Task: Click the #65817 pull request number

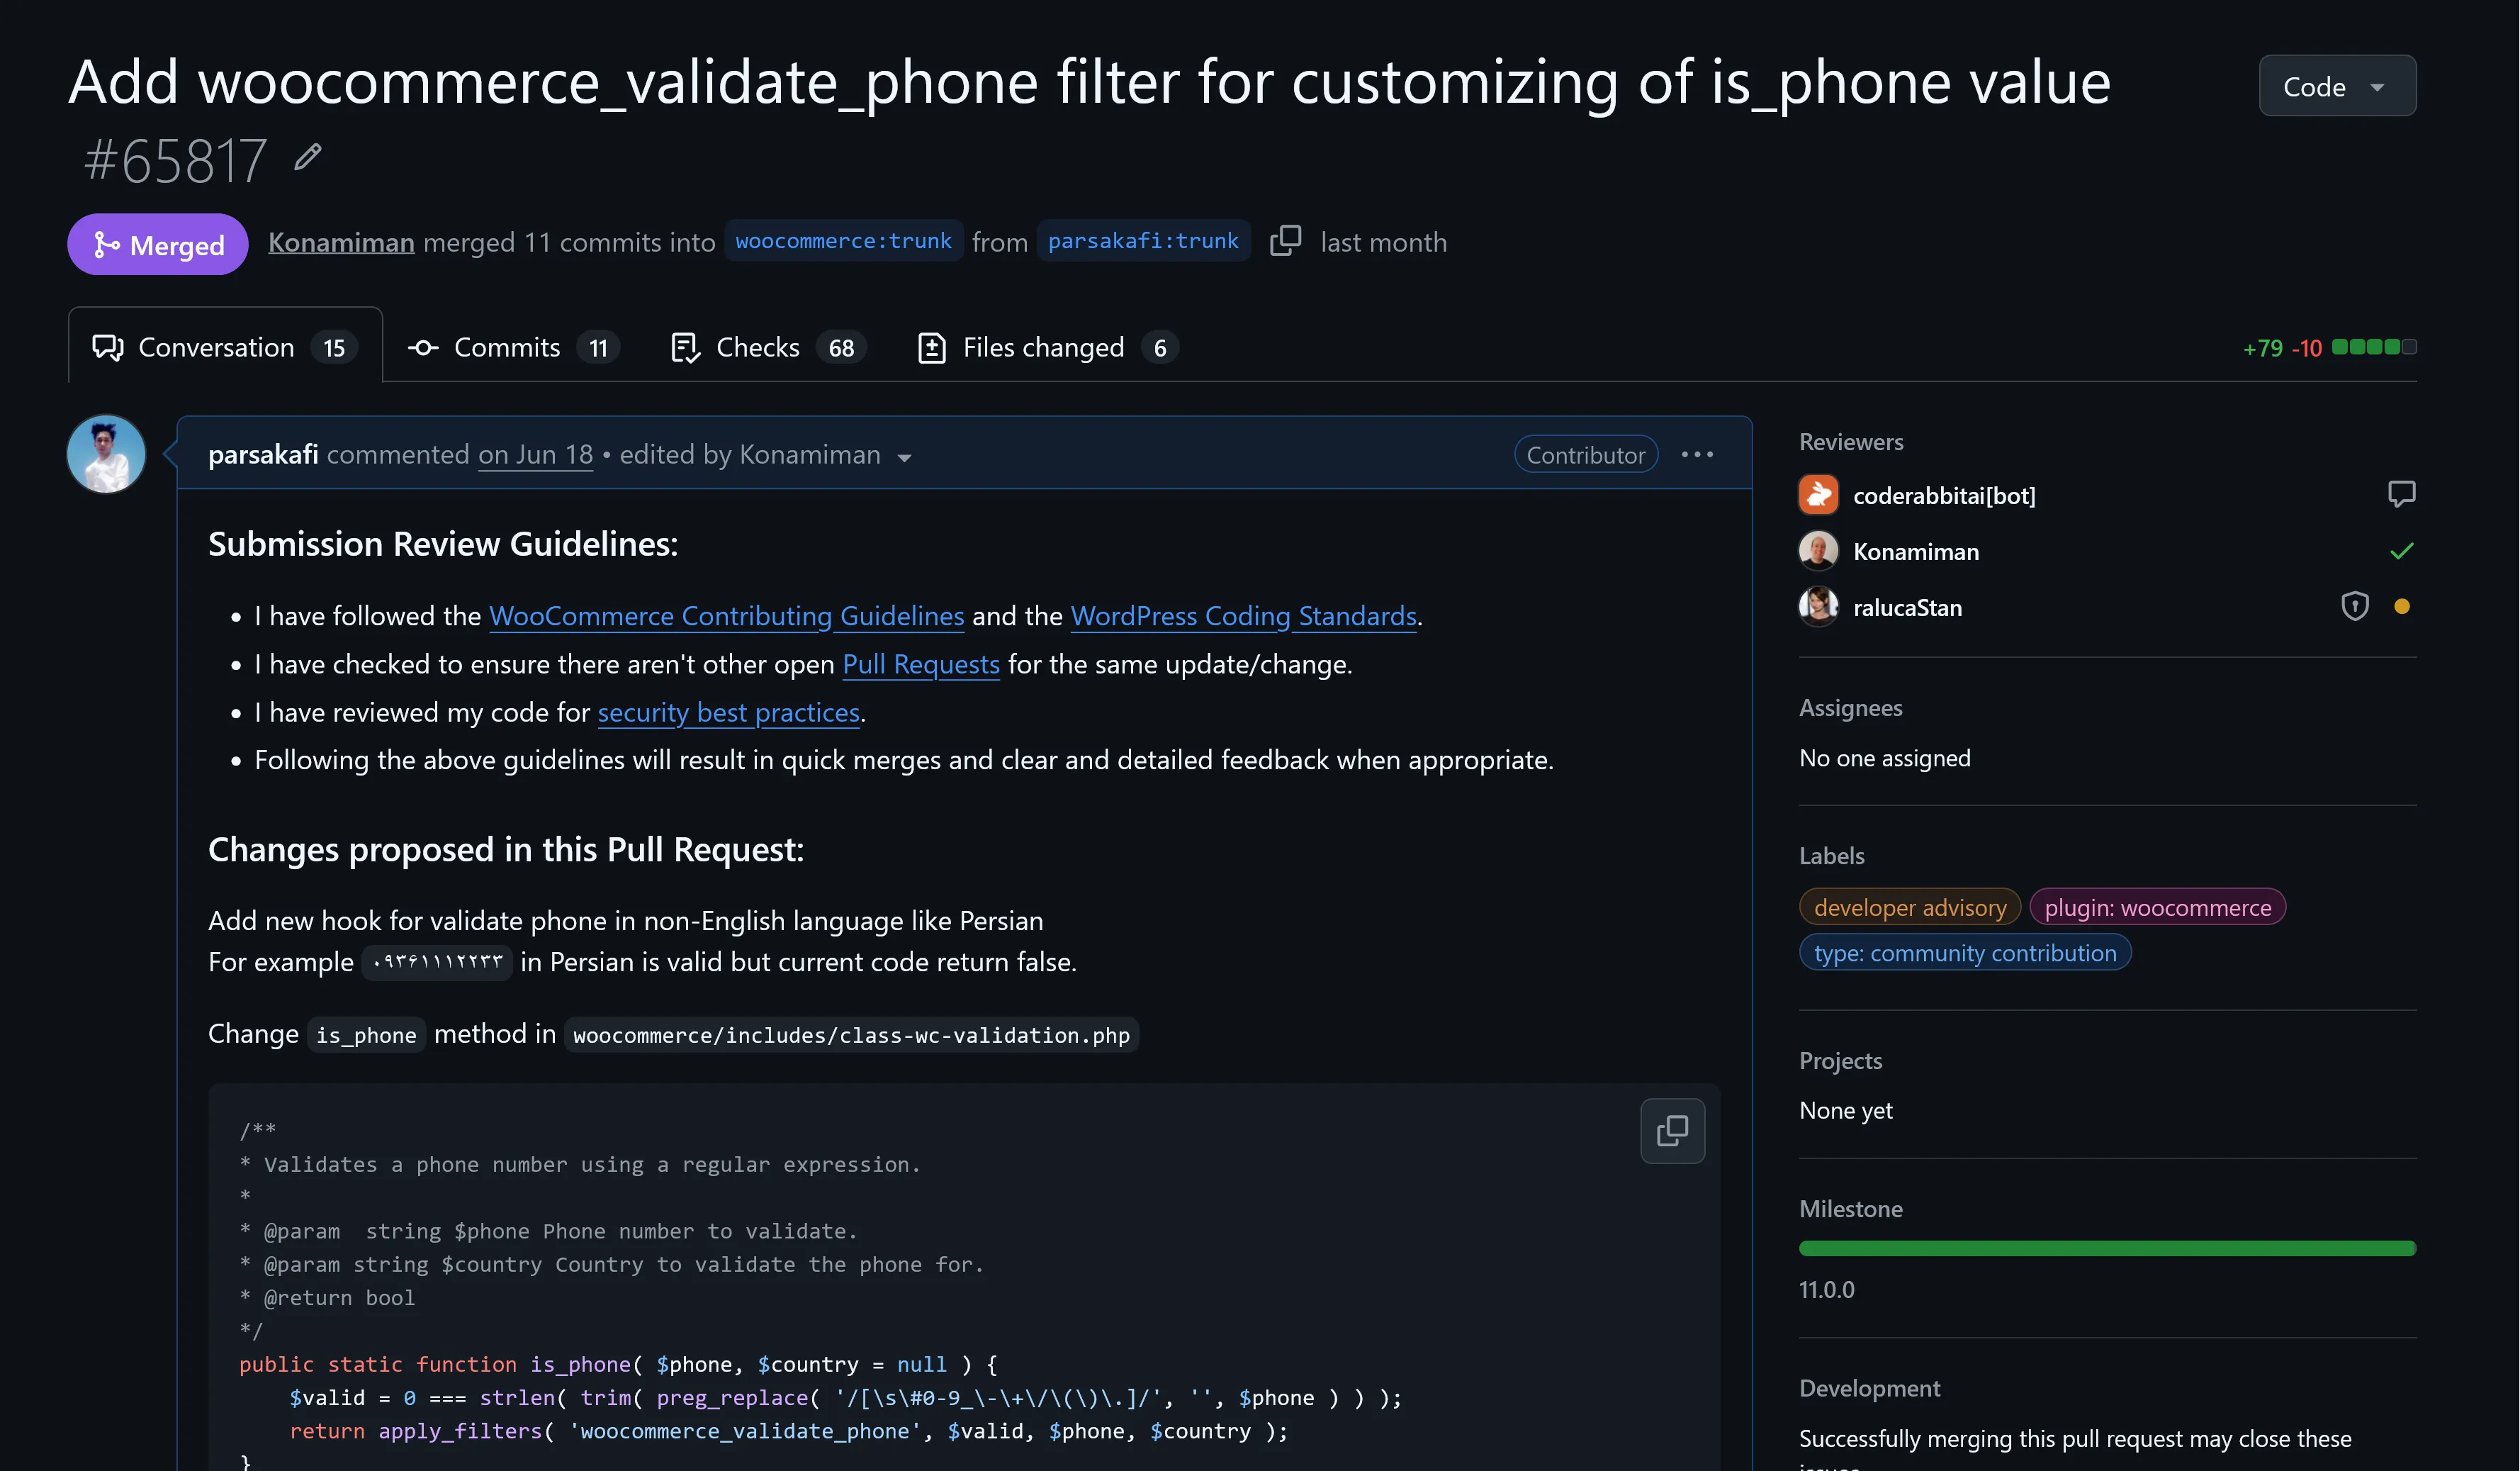Action: (175, 160)
